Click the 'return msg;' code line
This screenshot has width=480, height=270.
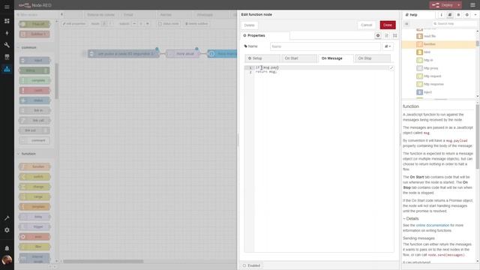pos(266,72)
